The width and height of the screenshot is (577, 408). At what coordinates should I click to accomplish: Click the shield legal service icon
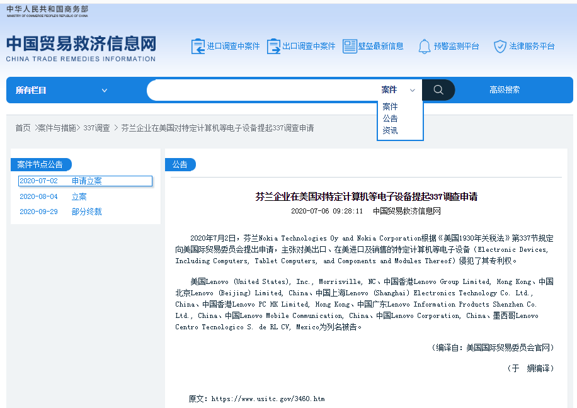point(500,47)
